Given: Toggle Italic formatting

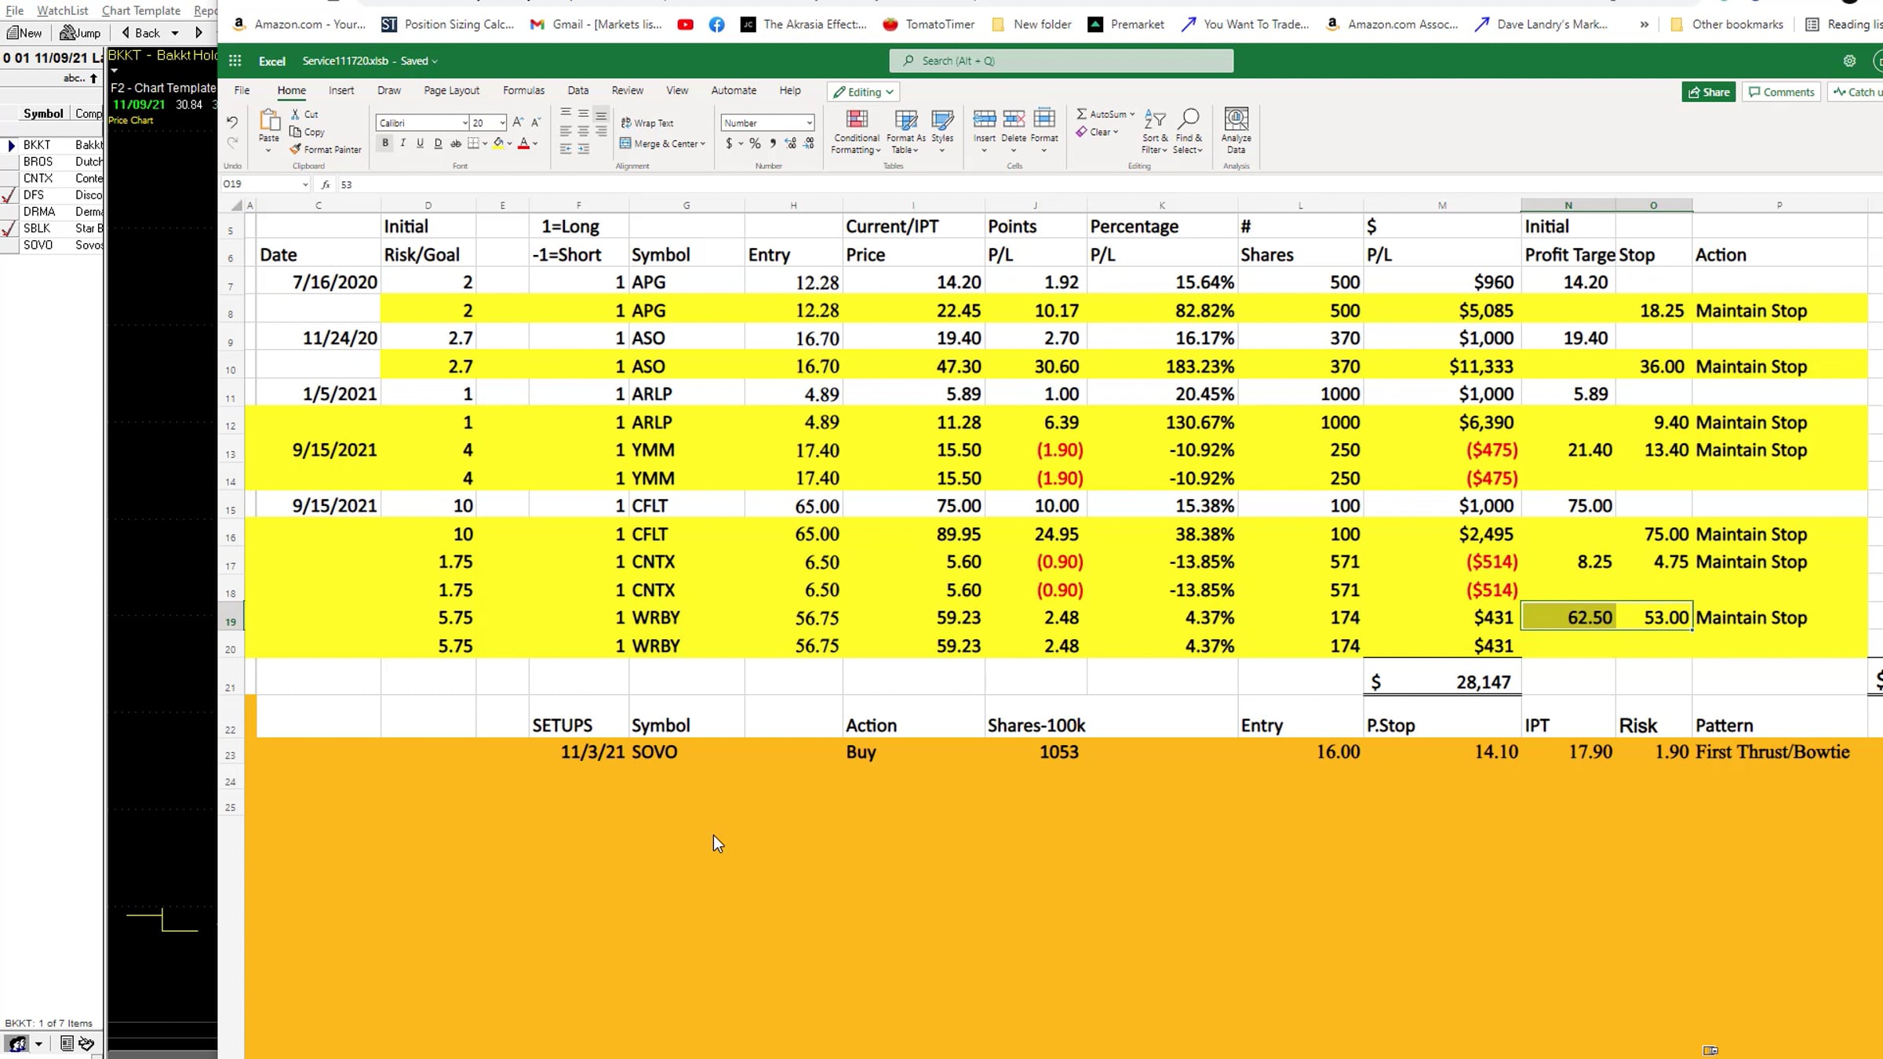Looking at the screenshot, I should point(402,143).
